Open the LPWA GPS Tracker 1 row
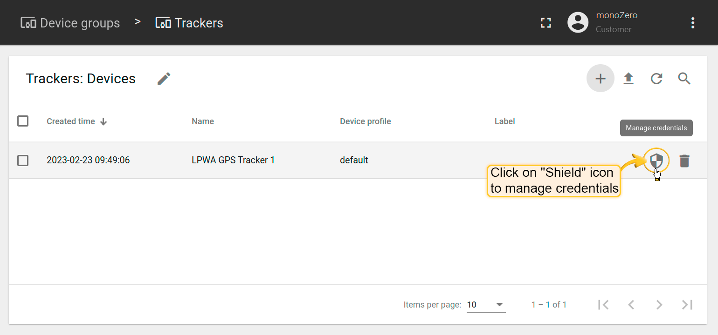 [233, 161]
